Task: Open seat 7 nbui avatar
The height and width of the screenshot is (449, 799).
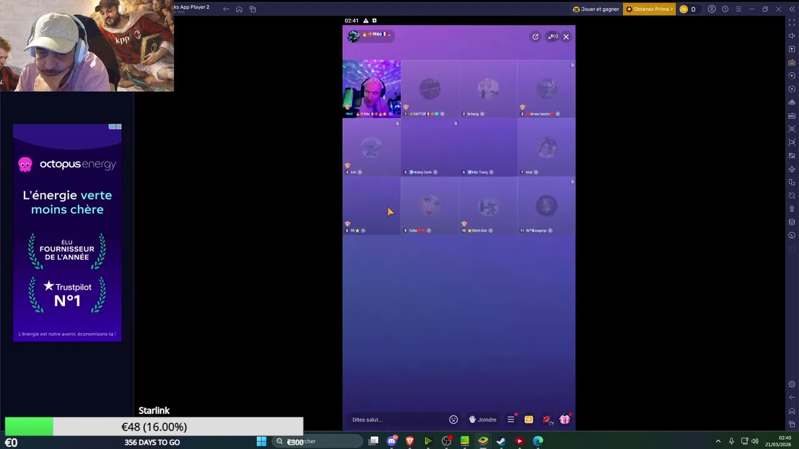Action: 546,147
